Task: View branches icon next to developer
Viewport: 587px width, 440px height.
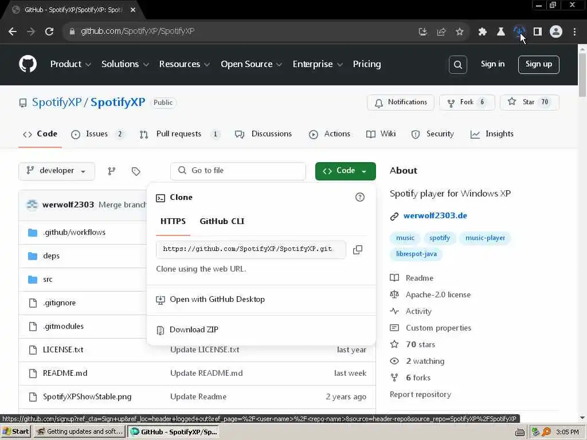Action: [112, 171]
